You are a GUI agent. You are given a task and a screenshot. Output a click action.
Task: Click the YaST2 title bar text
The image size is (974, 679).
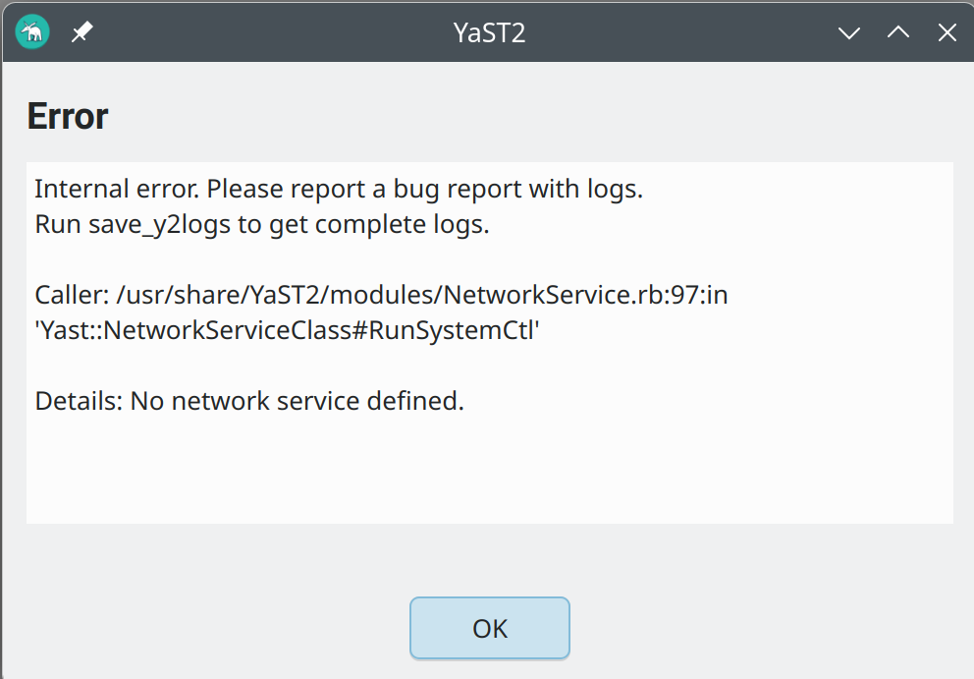pos(490,32)
